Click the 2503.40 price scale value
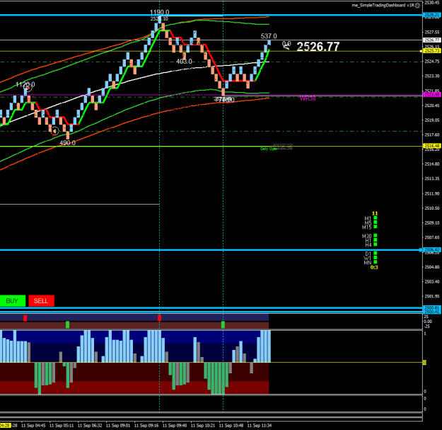The width and height of the screenshot is (442, 430). tap(432, 281)
